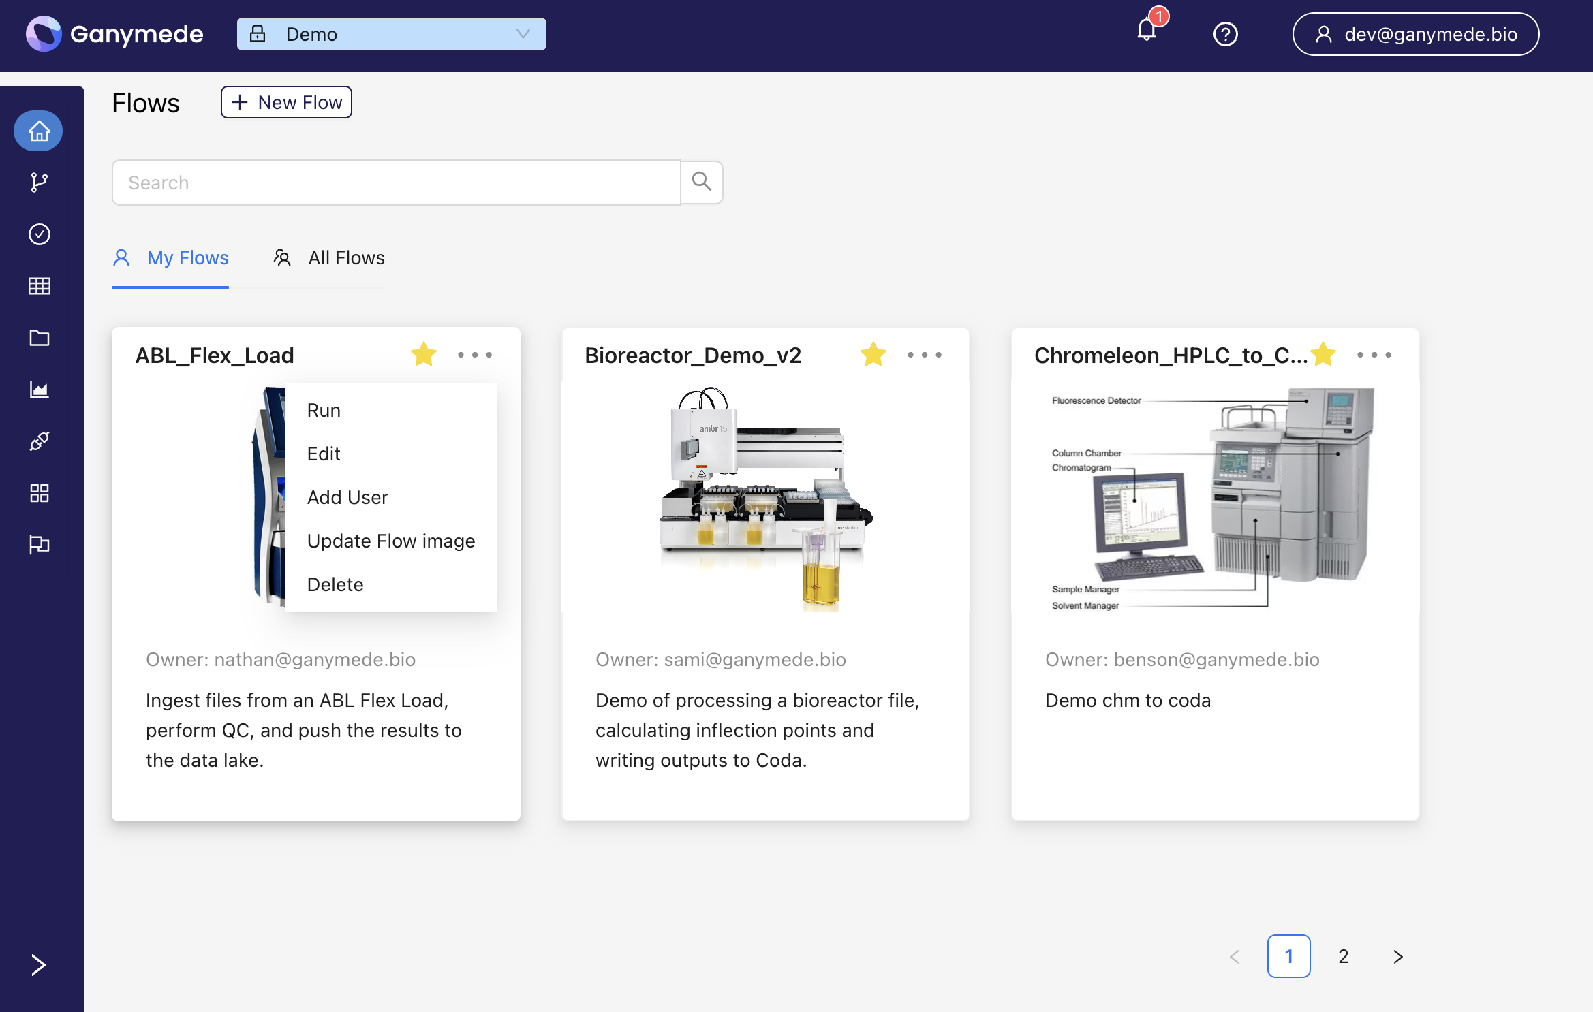The image size is (1593, 1012).
Task: Click the magnifier search button
Action: click(x=701, y=183)
